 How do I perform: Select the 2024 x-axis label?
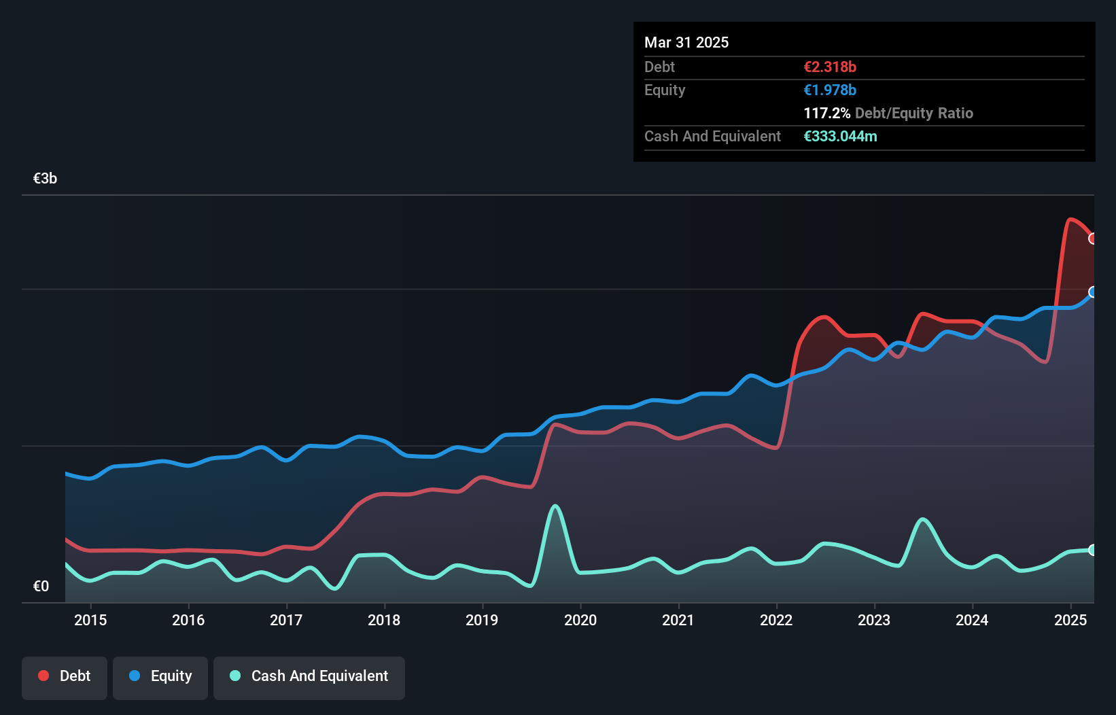(x=972, y=620)
